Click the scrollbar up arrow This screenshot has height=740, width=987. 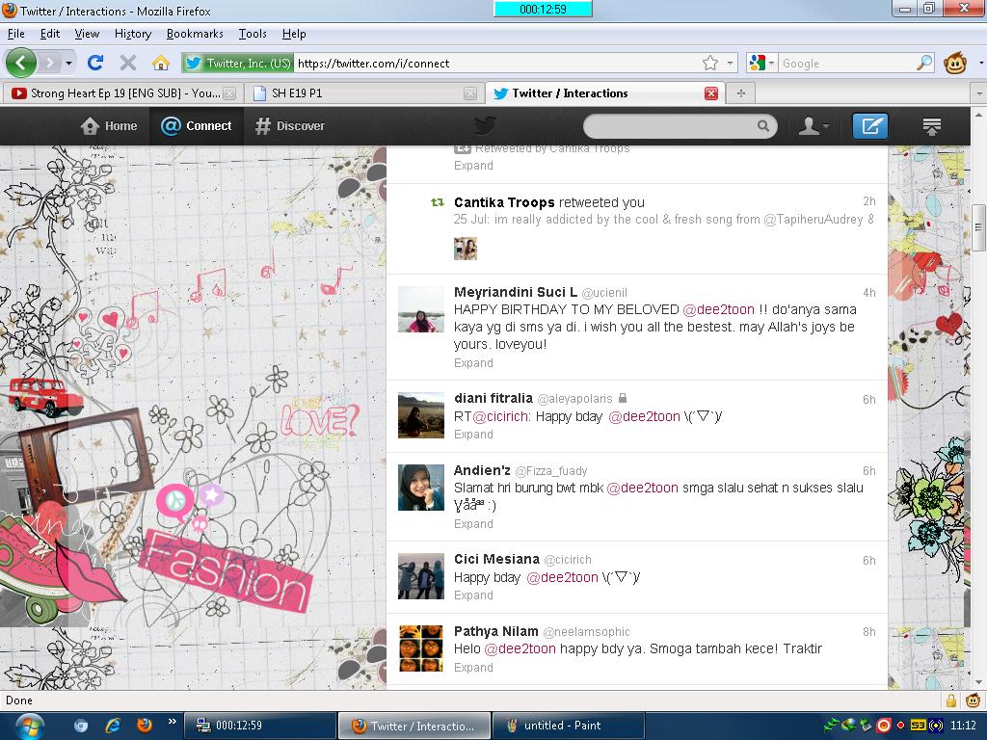978,116
